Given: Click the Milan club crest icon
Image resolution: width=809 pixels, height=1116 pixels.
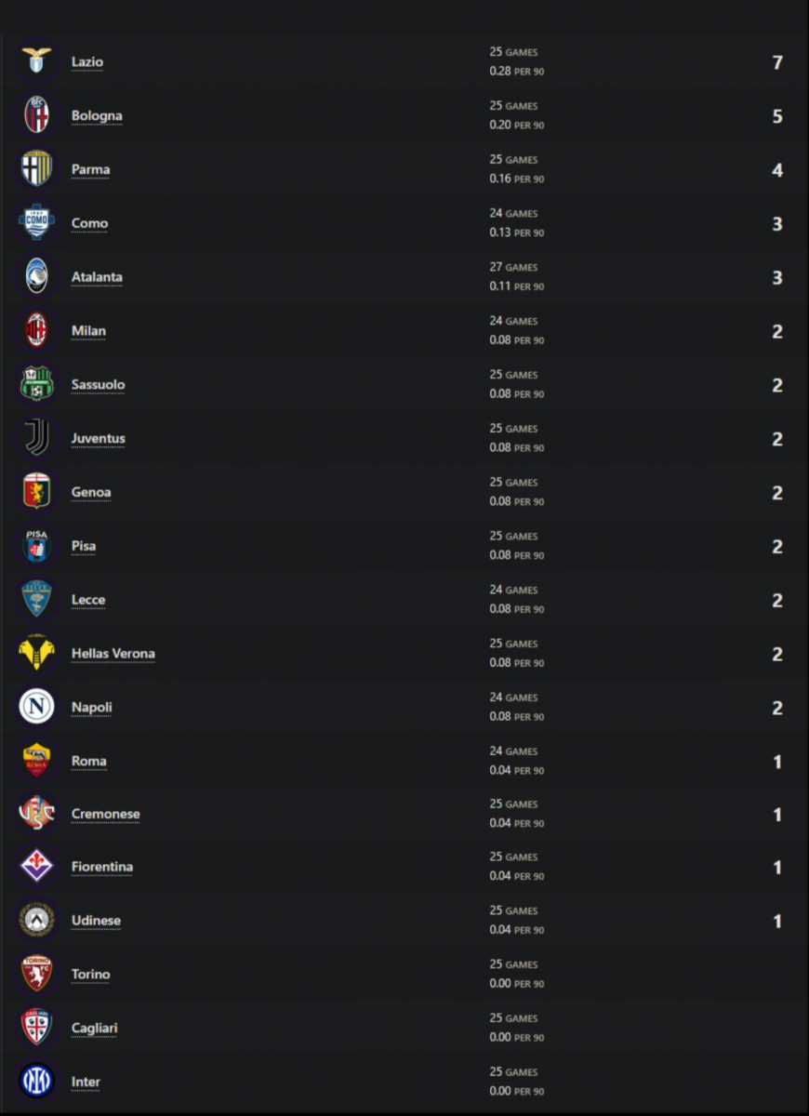Looking at the screenshot, I should (37, 331).
